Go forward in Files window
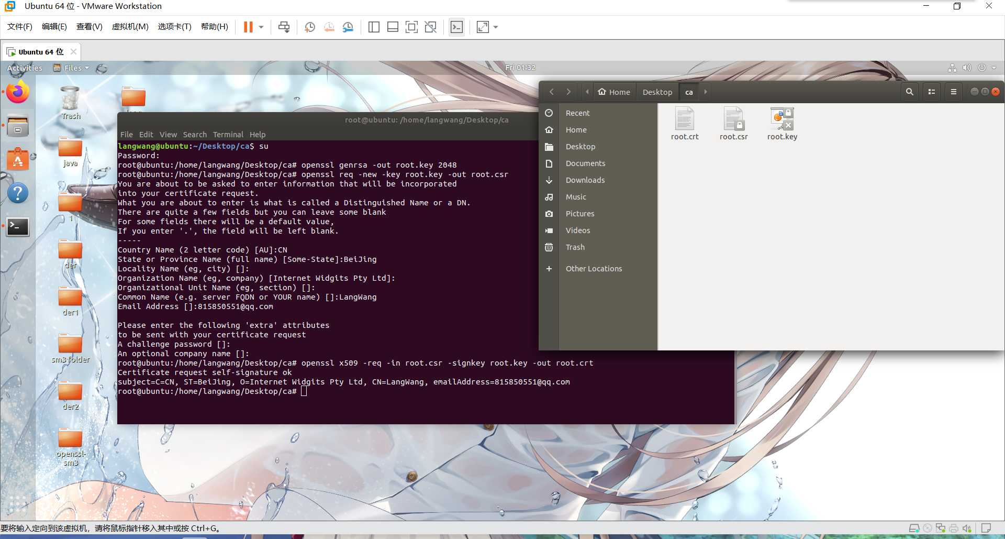1005x539 pixels. coord(568,92)
